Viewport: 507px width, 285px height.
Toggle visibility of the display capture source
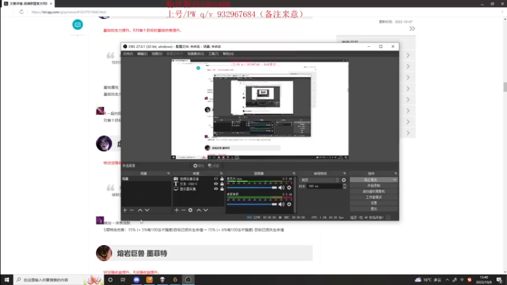(216, 189)
